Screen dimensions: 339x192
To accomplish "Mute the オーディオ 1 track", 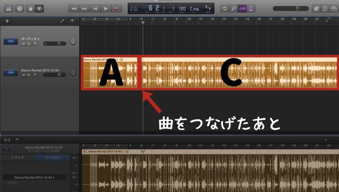I will [24, 44].
